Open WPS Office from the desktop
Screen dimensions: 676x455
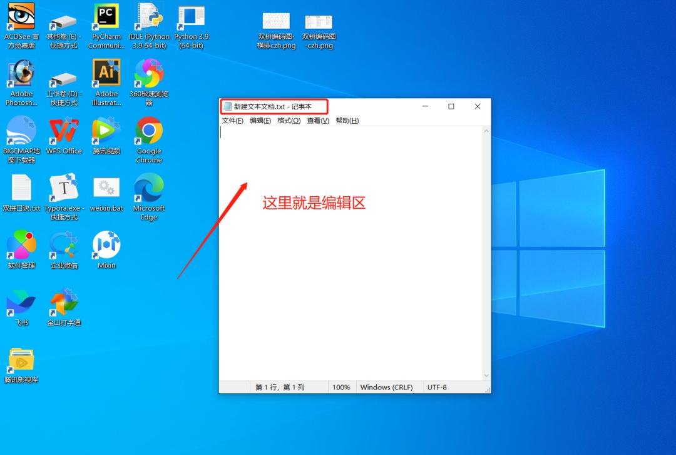(x=63, y=133)
